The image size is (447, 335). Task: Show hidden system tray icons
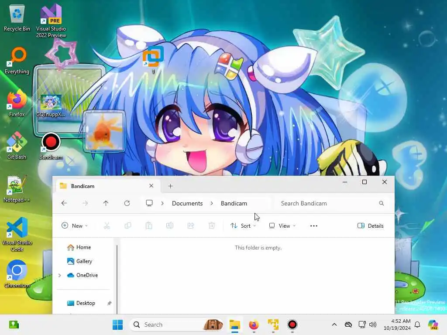click(334, 325)
